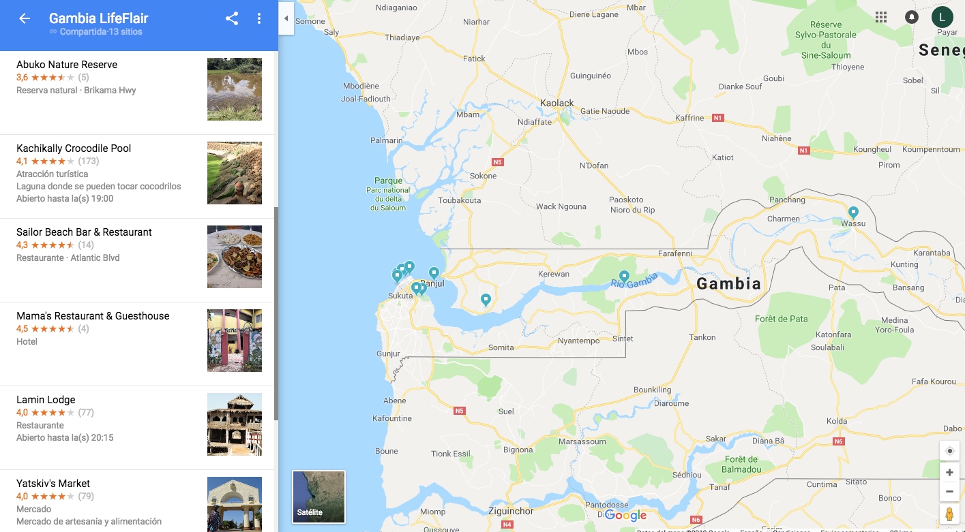The image size is (965, 532).
Task: Open Abuko Nature Reserve entry
Action: pos(137,93)
